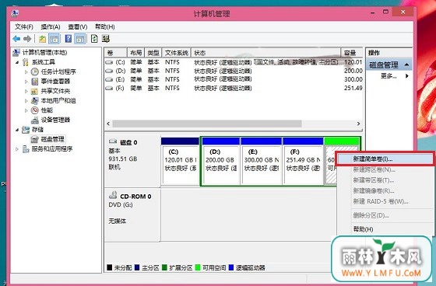The width and height of the screenshot is (436, 286).
Task: Click the 251.49 capacity cell
Action: pos(353,88)
